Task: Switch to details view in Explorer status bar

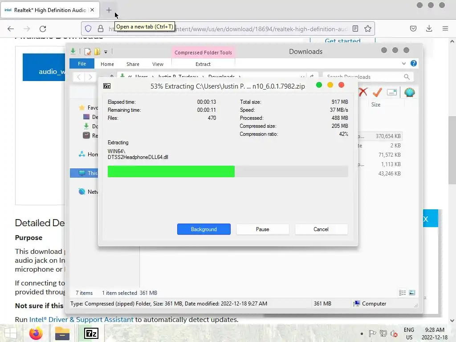Action: [x=402, y=293]
